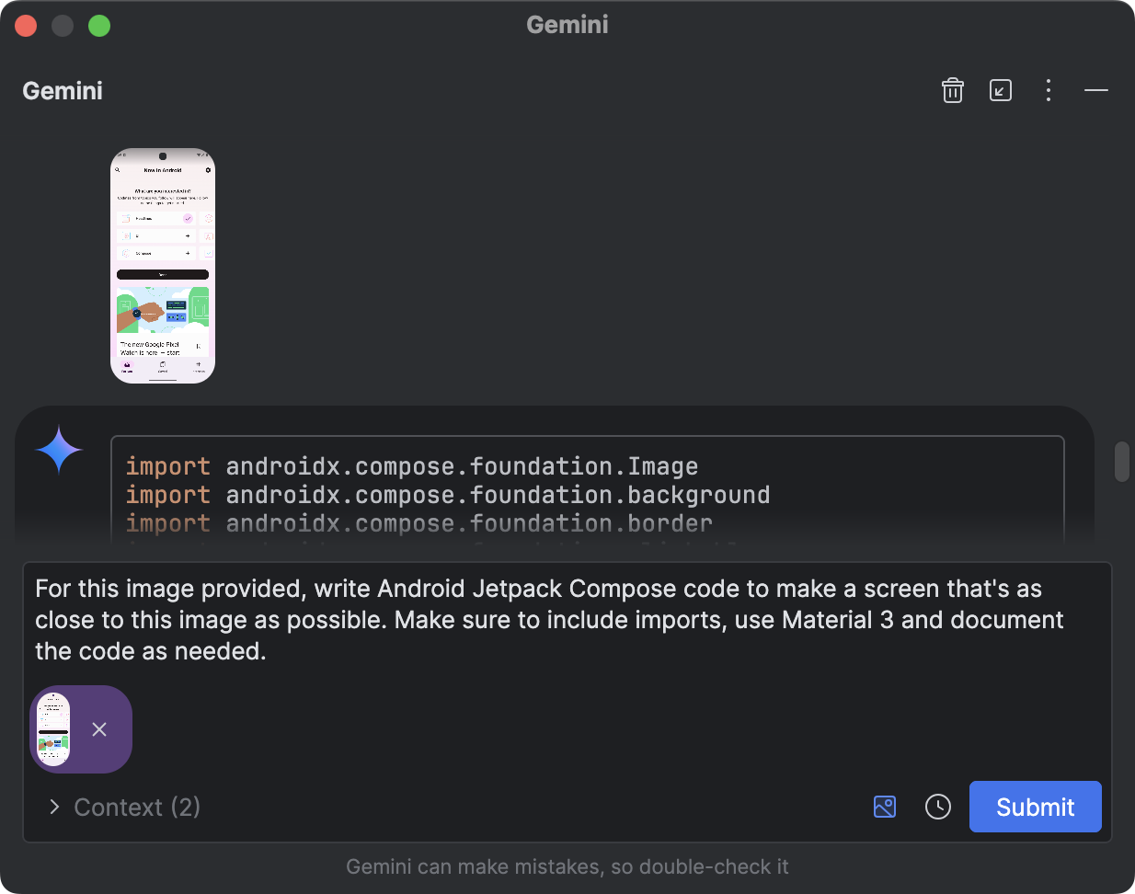
Task: Open the three-dot overflow menu
Action: pos(1048,90)
